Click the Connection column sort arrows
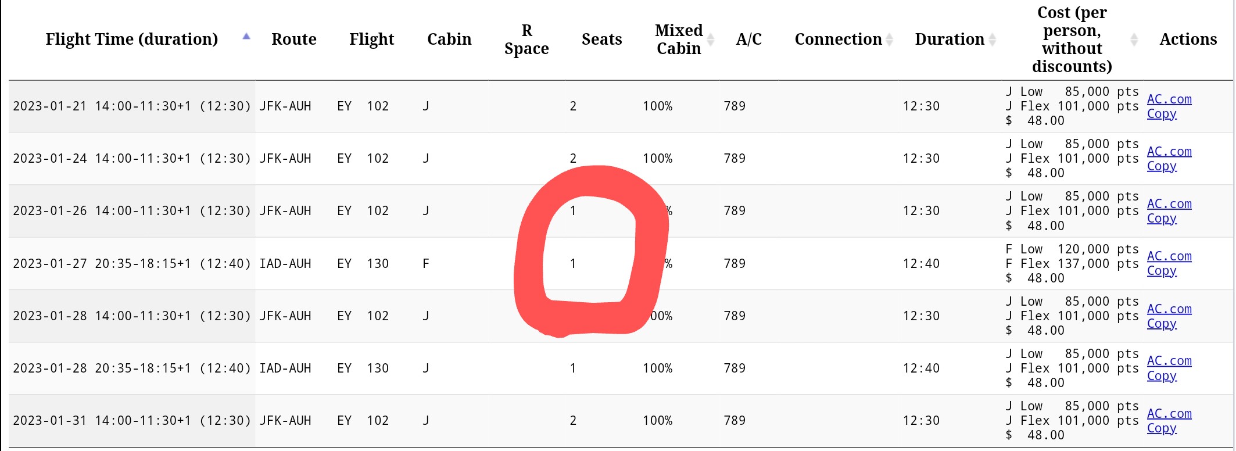Image resolution: width=1236 pixels, height=451 pixels. pos(890,40)
